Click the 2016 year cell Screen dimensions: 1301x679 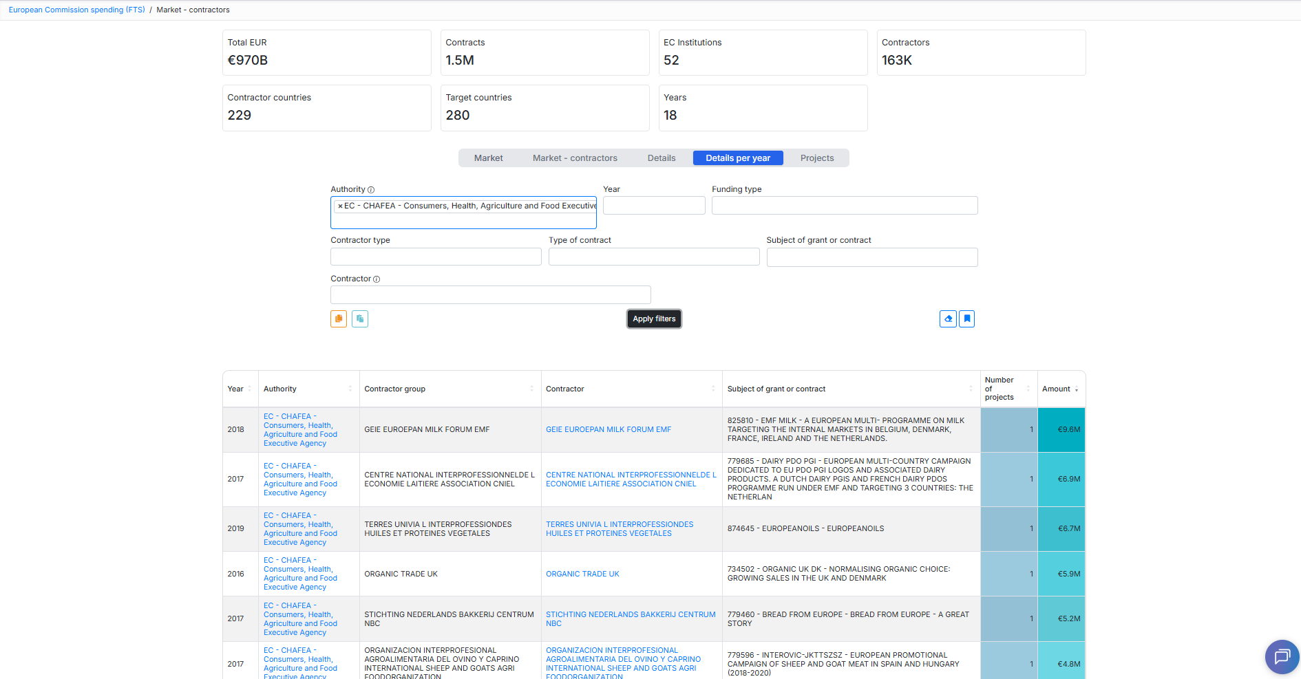click(240, 574)
